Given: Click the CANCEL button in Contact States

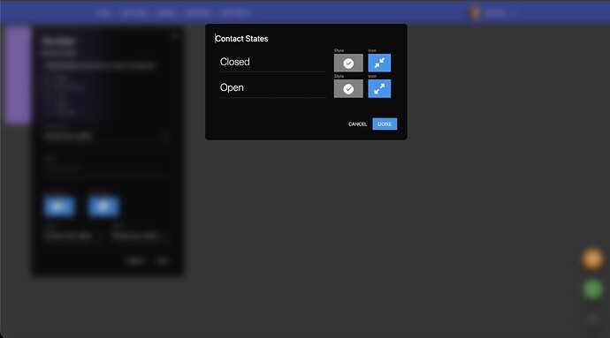Looking at the screenshot, I should pos(357,124).
